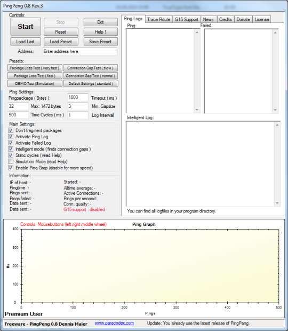Open the Donate tab
This screenshot has height=331, width=288.
click(x=243, y=19)
